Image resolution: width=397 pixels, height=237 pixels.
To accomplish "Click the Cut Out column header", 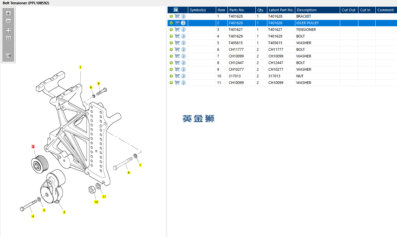I will [x=349, y=10].
